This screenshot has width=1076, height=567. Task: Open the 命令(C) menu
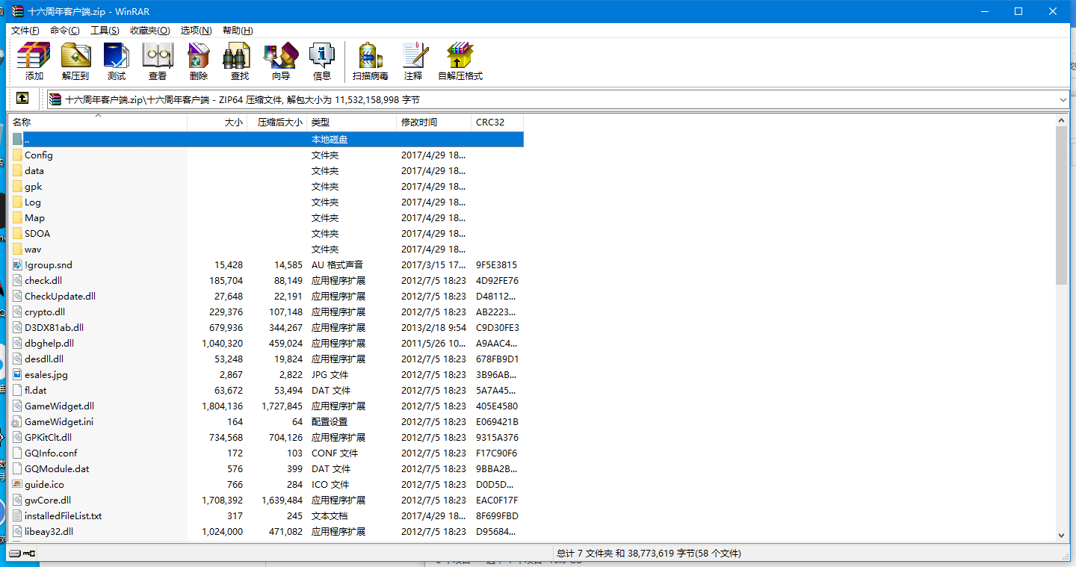[65, 31]
